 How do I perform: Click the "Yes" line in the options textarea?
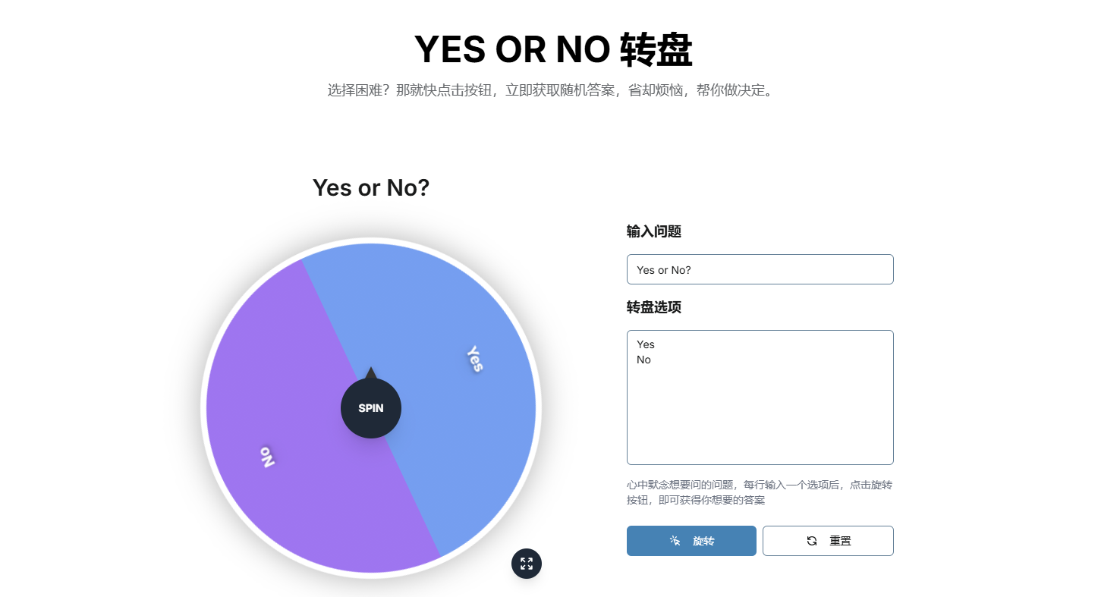[646, 344]
